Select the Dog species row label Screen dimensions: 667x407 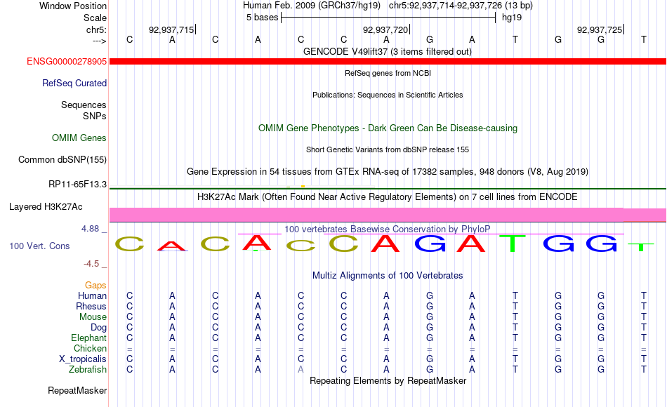coord(98,328)
